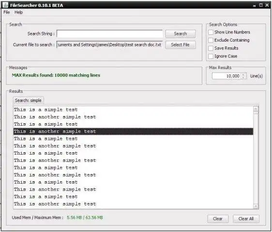
Task: Decrease Max Results with down arrow
Action: click(x=243, y=77)
